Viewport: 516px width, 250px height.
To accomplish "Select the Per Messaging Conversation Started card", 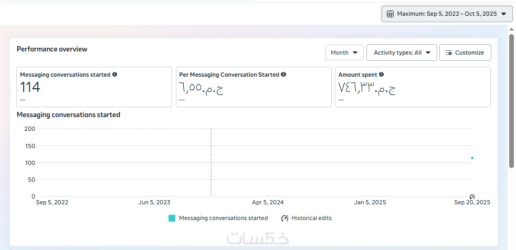I will 254,87.
